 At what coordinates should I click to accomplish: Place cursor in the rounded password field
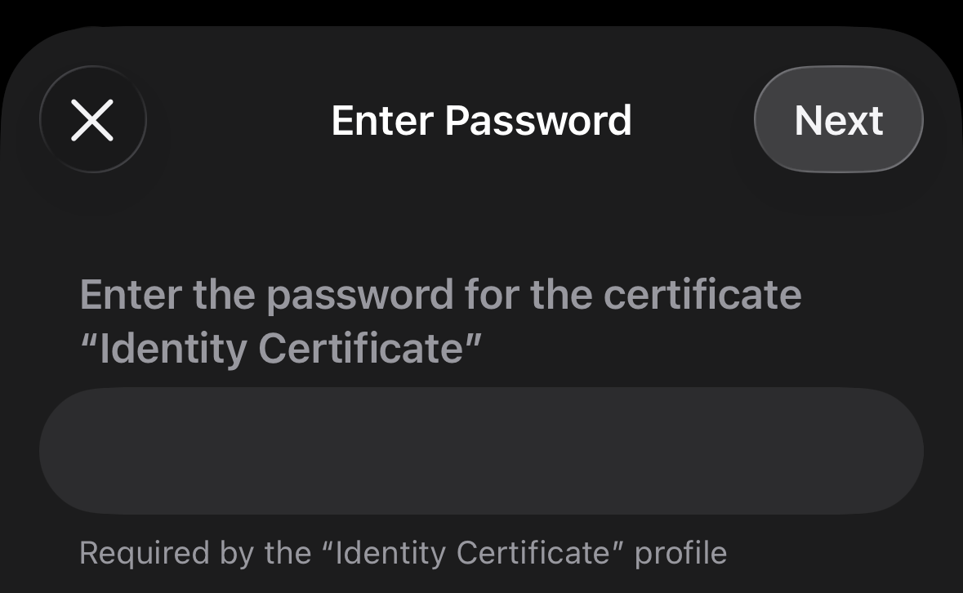point(481,451)
